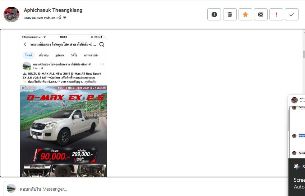This screenshot has width=305, height=196.
Task: Click the name Aphichasuk Theangklang
Action: (53, 10)
